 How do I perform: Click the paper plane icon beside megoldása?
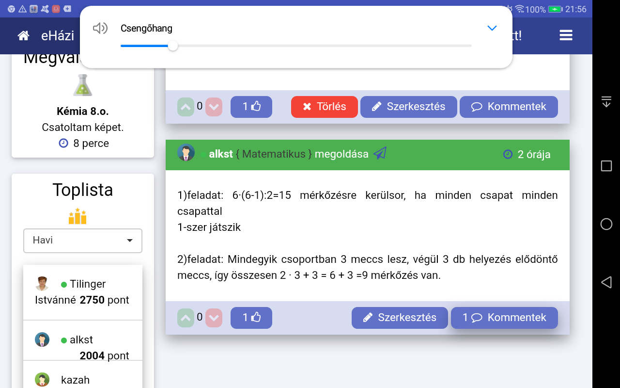coord(380,154)
